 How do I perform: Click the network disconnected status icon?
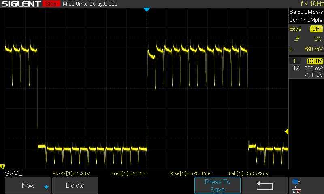coord(296,189)
